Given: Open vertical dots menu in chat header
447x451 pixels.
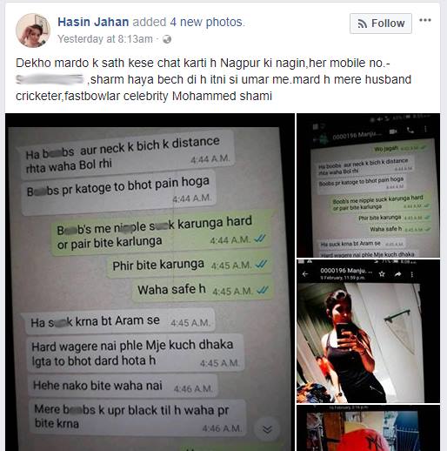Looking at the screenshot, I should [425, 129].
